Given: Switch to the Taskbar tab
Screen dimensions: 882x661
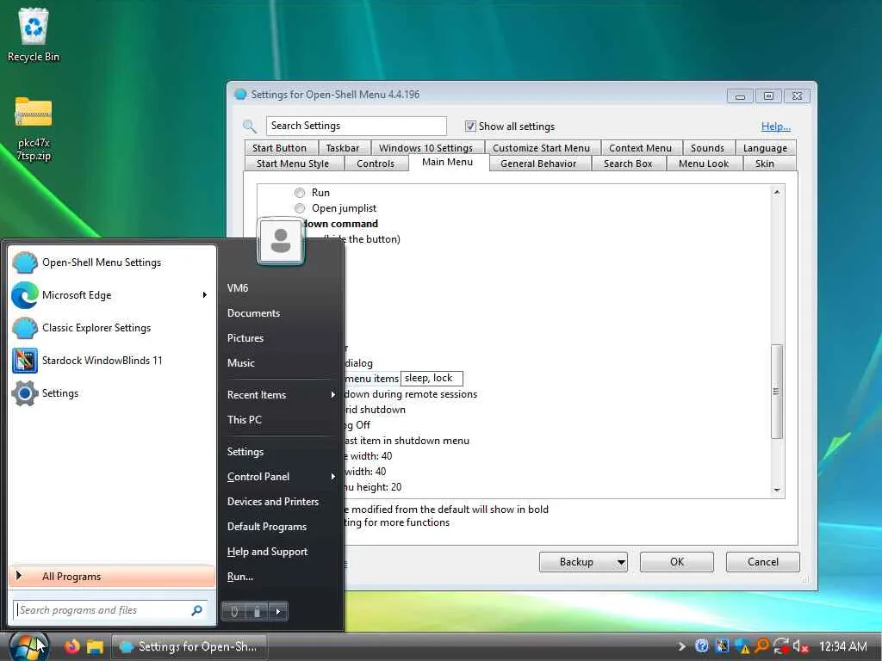Looking at the screenshot, I should point(343,148).
